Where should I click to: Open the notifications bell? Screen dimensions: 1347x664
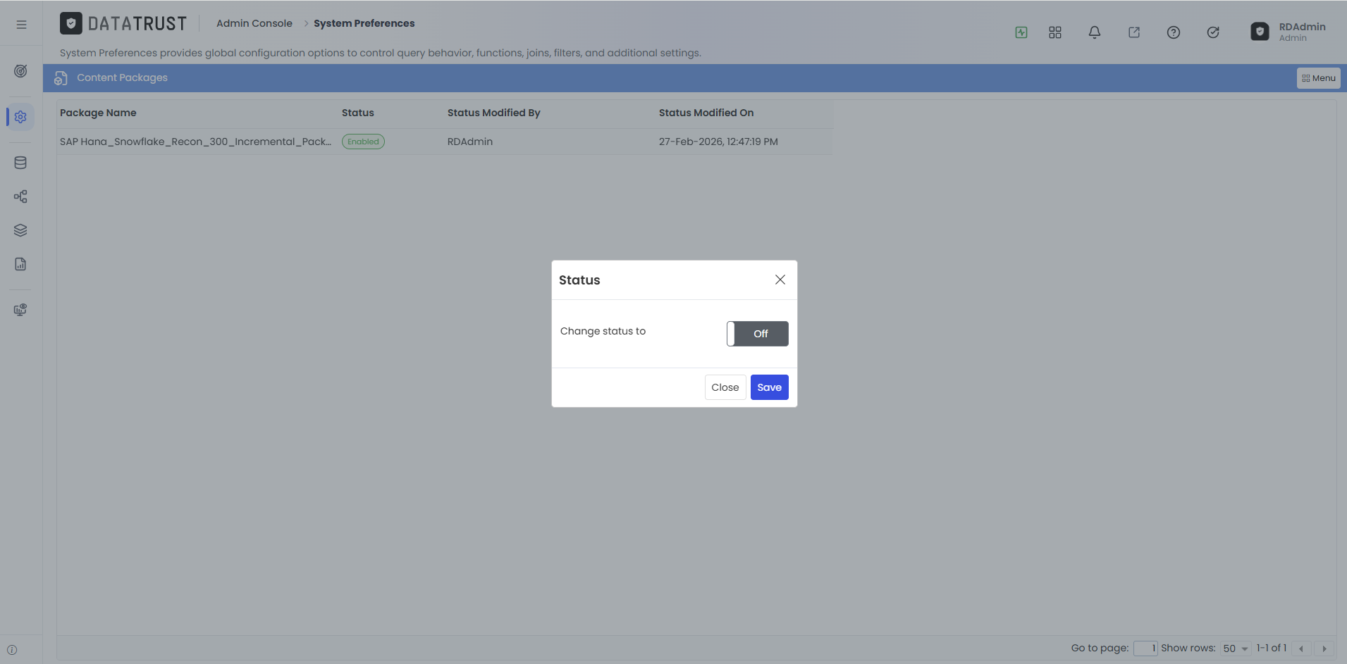(x=1095, y=32)
